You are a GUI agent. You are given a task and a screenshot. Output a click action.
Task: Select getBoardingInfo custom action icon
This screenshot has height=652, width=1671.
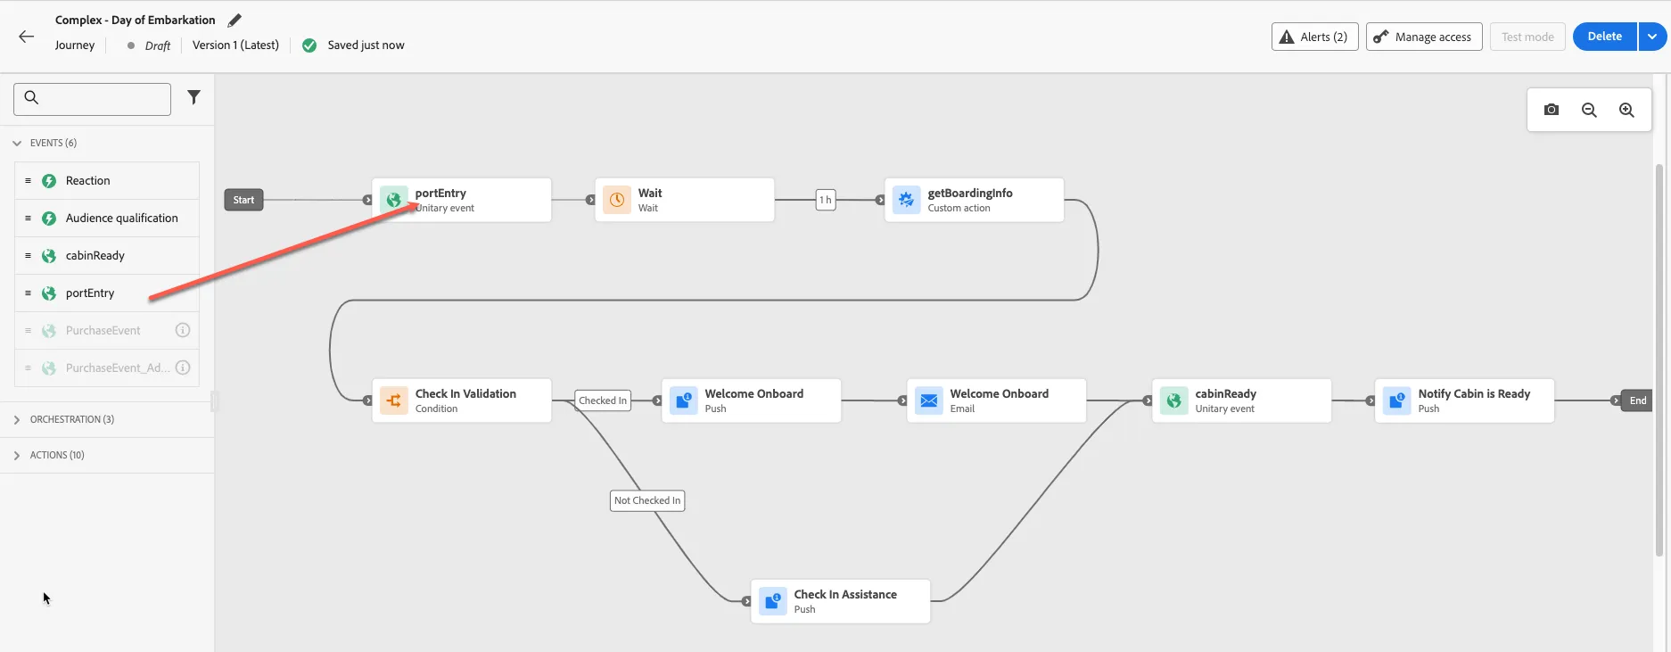click(x=906, y=200)
